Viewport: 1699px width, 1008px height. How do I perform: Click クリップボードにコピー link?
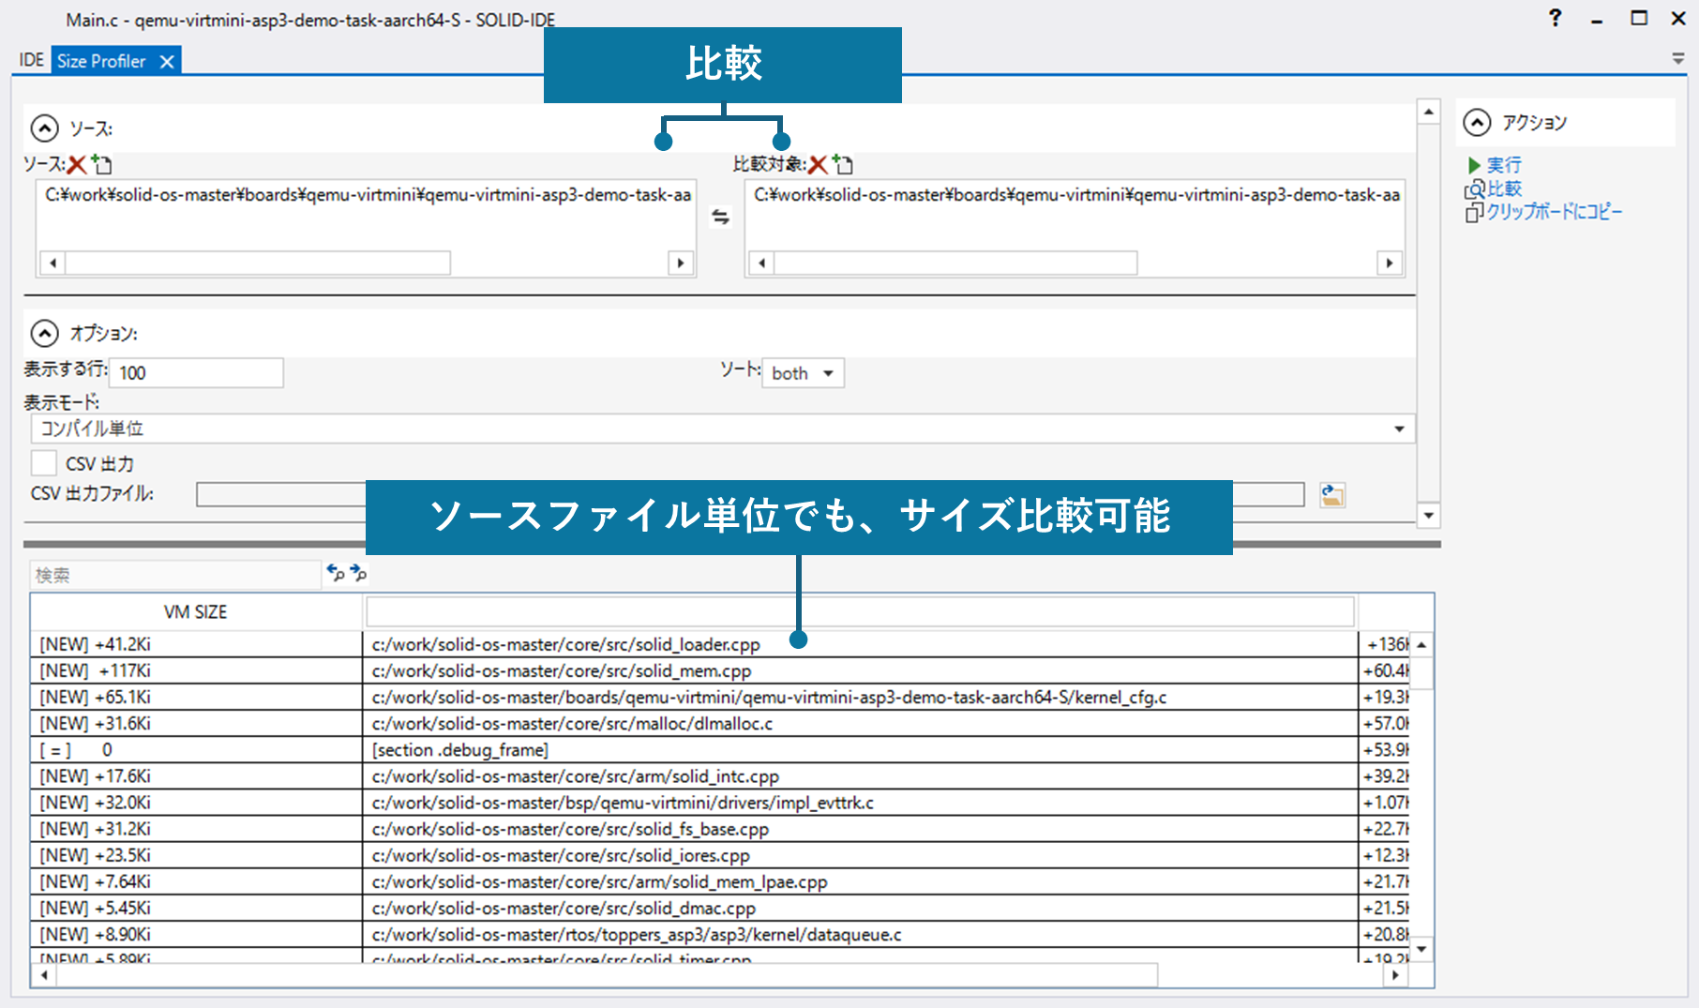(1553, 212)
